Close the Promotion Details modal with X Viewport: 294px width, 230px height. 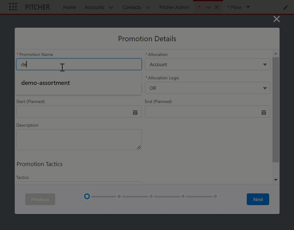coord(277,19)
